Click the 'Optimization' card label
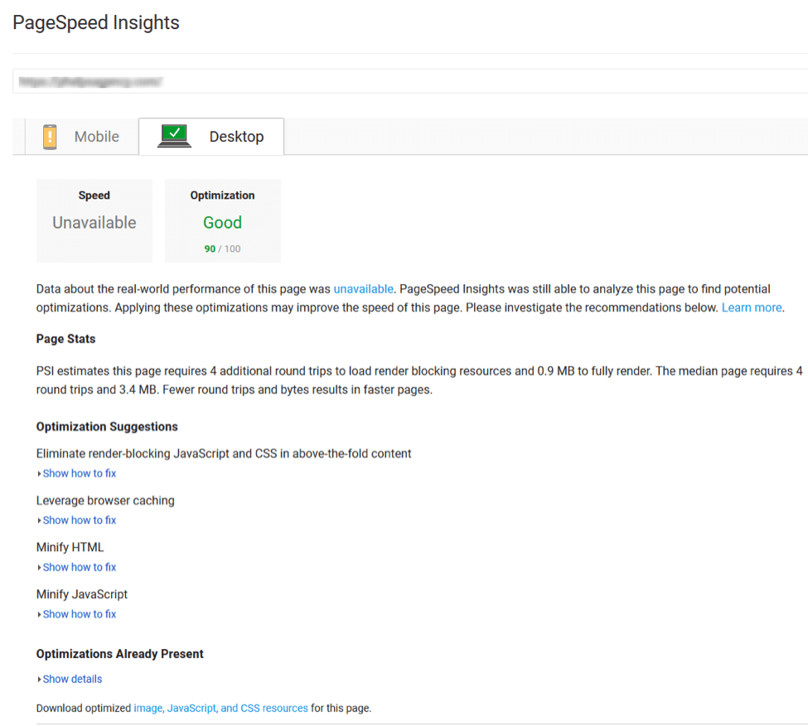The image size is (808, 726). (x=223, y=196)
